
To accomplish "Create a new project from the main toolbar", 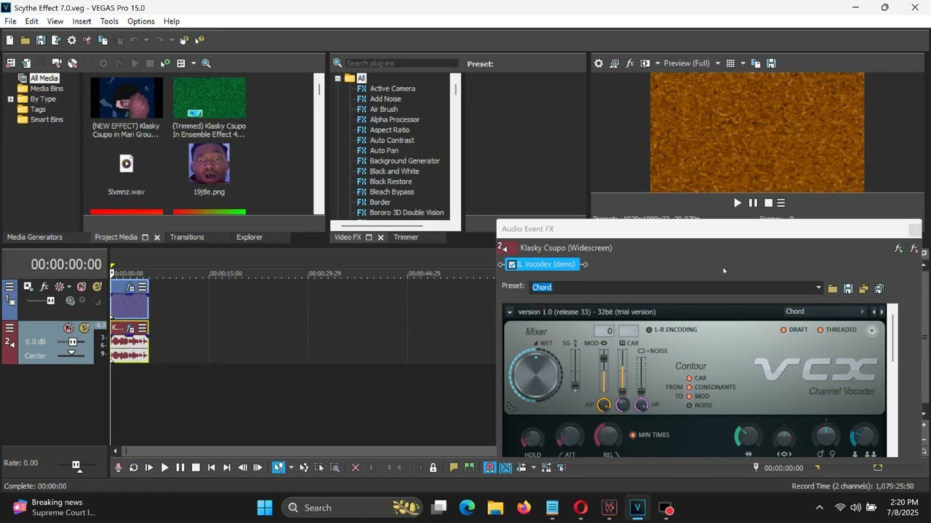I will [9, 41].
